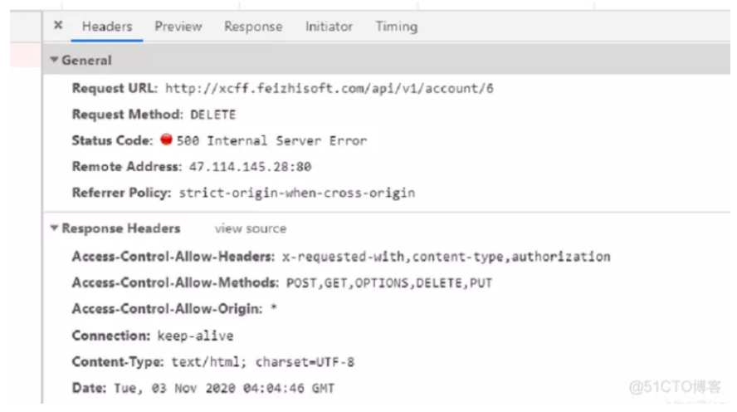Viewport: 737px width, 412px height.
Task: Close the request details panel
Action: pos(58,26)
